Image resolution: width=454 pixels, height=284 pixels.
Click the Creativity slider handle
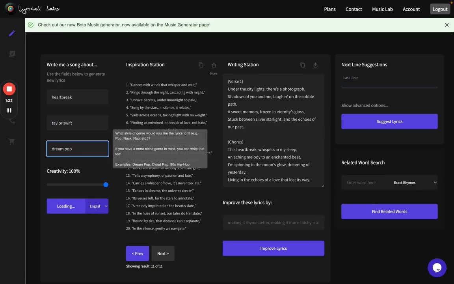click(106, 185)
